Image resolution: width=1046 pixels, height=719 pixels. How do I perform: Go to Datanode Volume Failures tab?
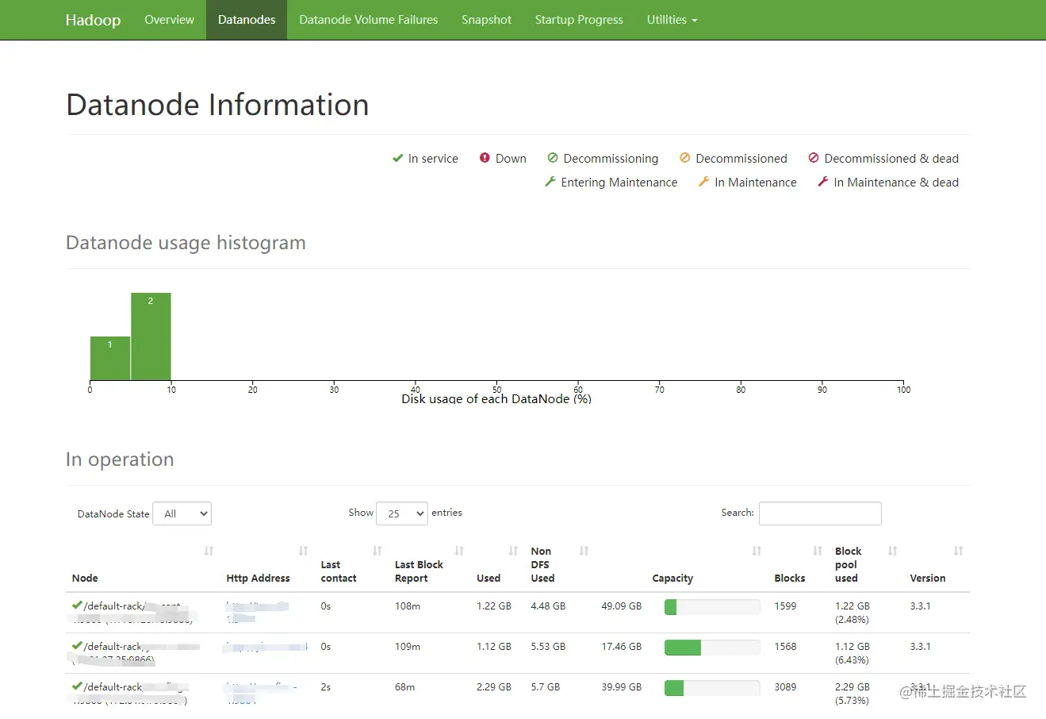point(369,20)
